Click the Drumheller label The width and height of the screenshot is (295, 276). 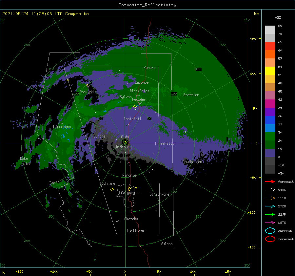[x=192, y=162]
